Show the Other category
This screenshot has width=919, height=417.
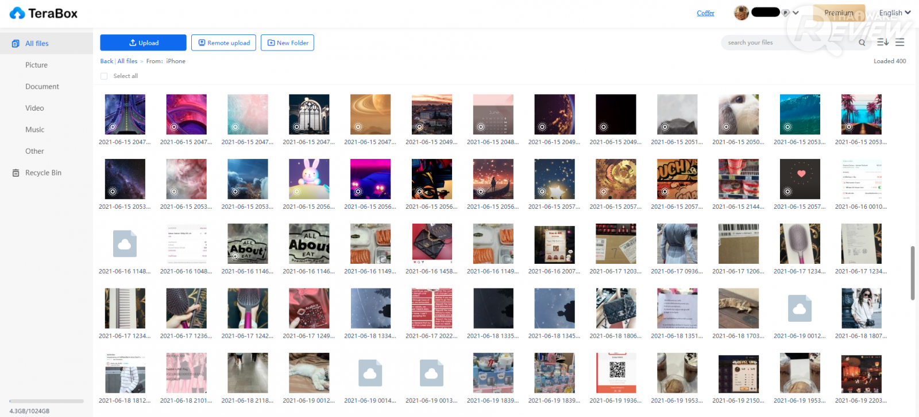[x=34, y=151]
